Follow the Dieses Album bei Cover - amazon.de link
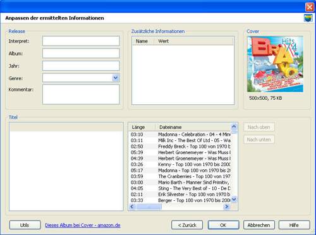The image size is (316, 235). click(x=83, y=225)
